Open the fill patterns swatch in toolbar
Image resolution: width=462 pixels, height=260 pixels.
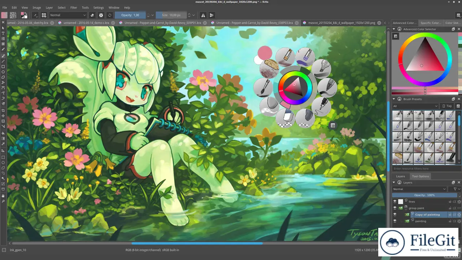[x=13, y=15]
